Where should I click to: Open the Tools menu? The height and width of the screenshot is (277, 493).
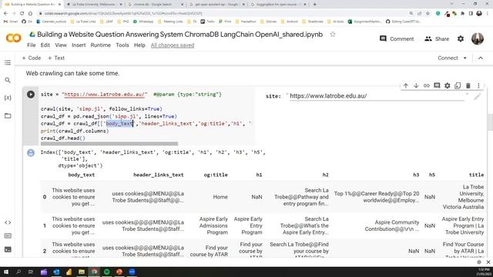coord(122,45)
